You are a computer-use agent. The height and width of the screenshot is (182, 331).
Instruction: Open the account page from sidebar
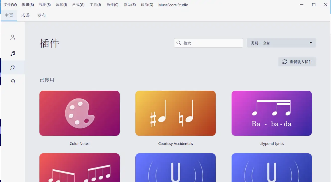[13, 37]
